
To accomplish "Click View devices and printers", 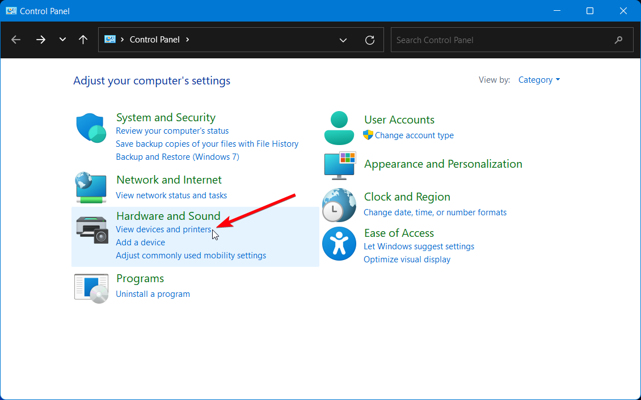I will point(163,229).
